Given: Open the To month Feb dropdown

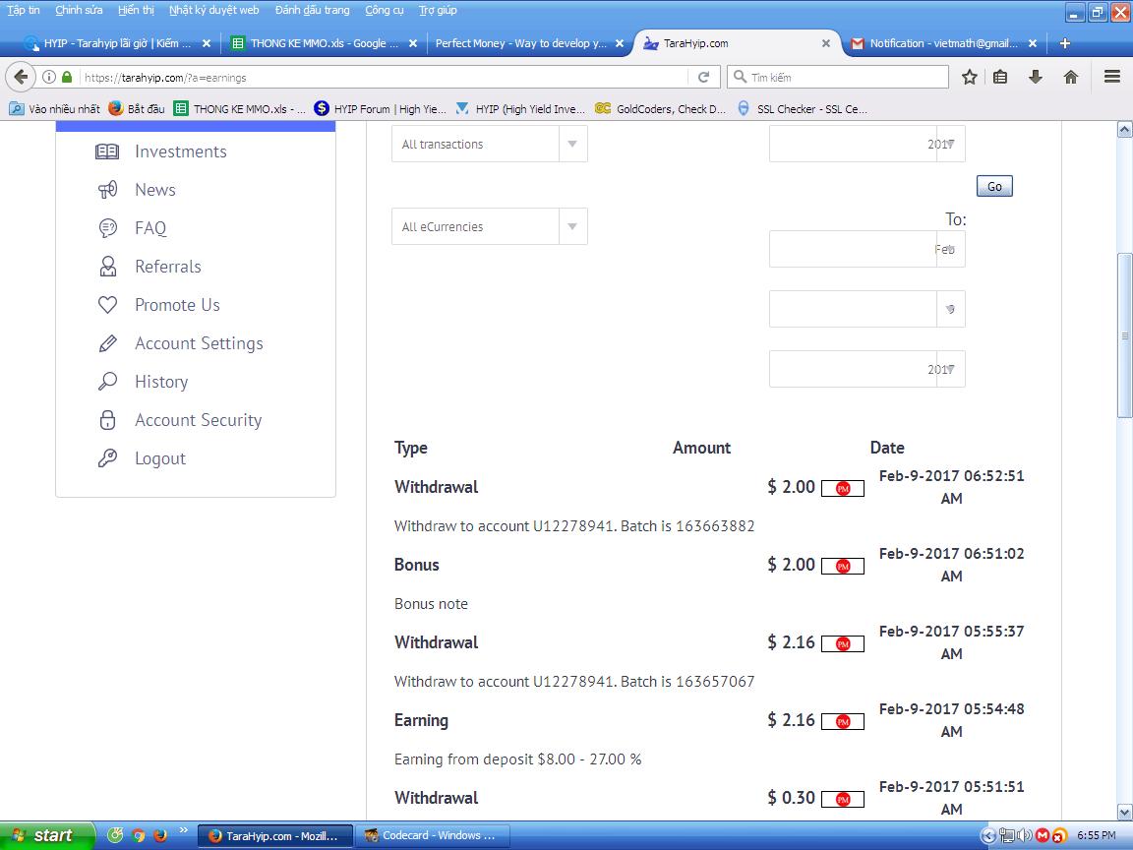Looking at the screenshot, I should 867,249.
